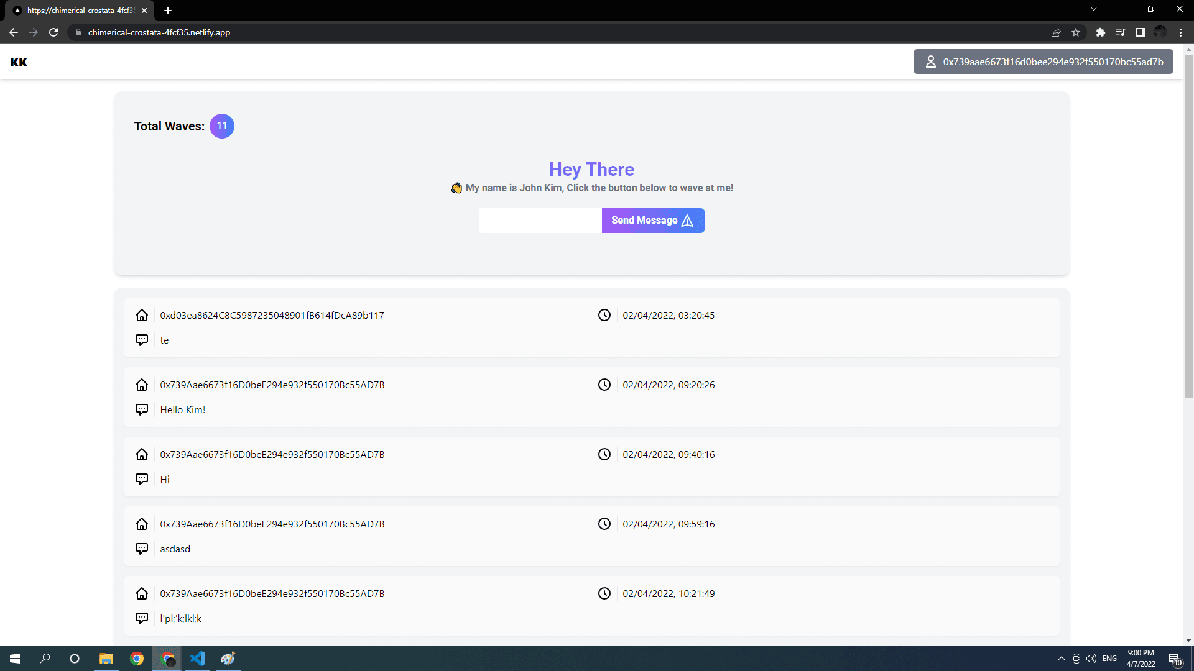The image size is (1194, 671).
Task: Click the Chrome profile avatar
Action: point(1160,32)
